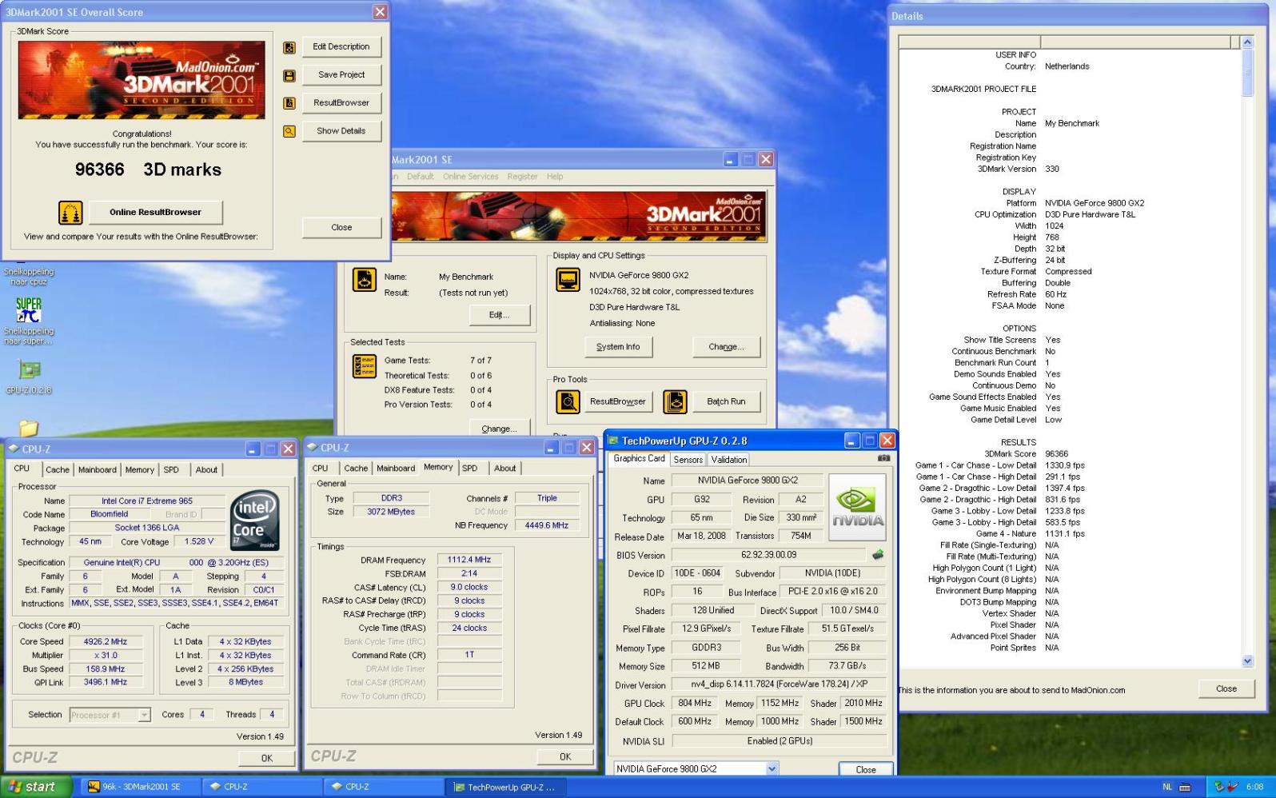Open Validation tab in GPU-Z
The height and width of the screenshot is (798, 1276).
(729, 460)
